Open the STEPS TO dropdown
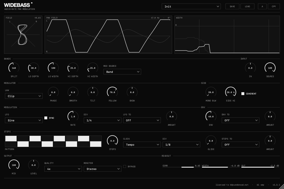This screenshot has height=189, width=284. 241,144
